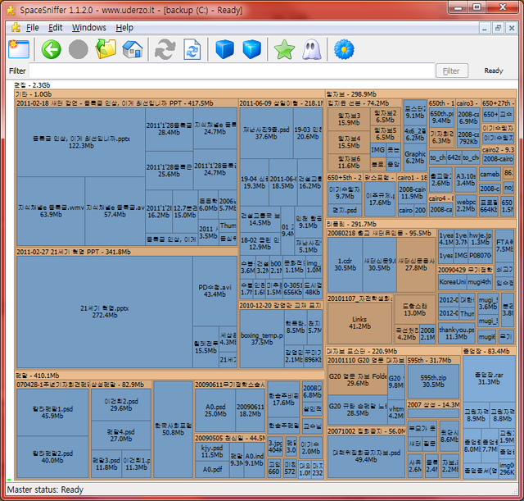Viewport: 524px width, 501px height.
Task: Click the ghost icon in toolbar
Action: pyautogui.click(x=311, y=49)
